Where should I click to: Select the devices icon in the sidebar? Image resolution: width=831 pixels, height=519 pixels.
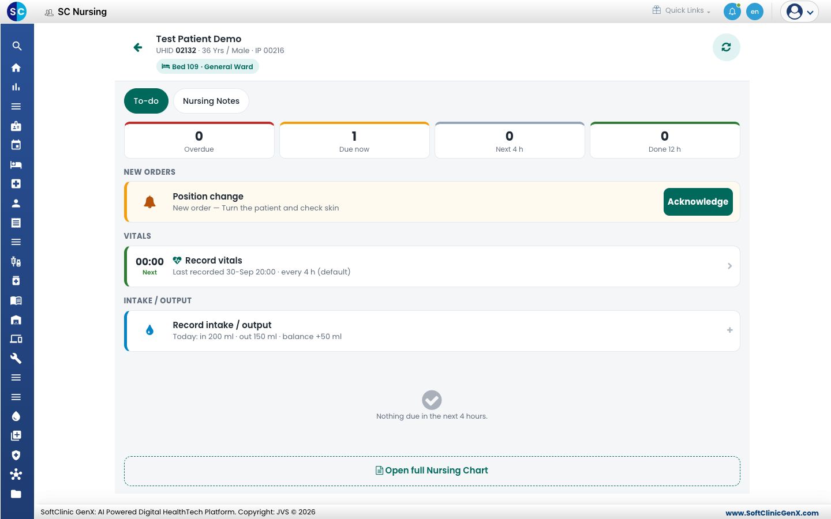16,339
